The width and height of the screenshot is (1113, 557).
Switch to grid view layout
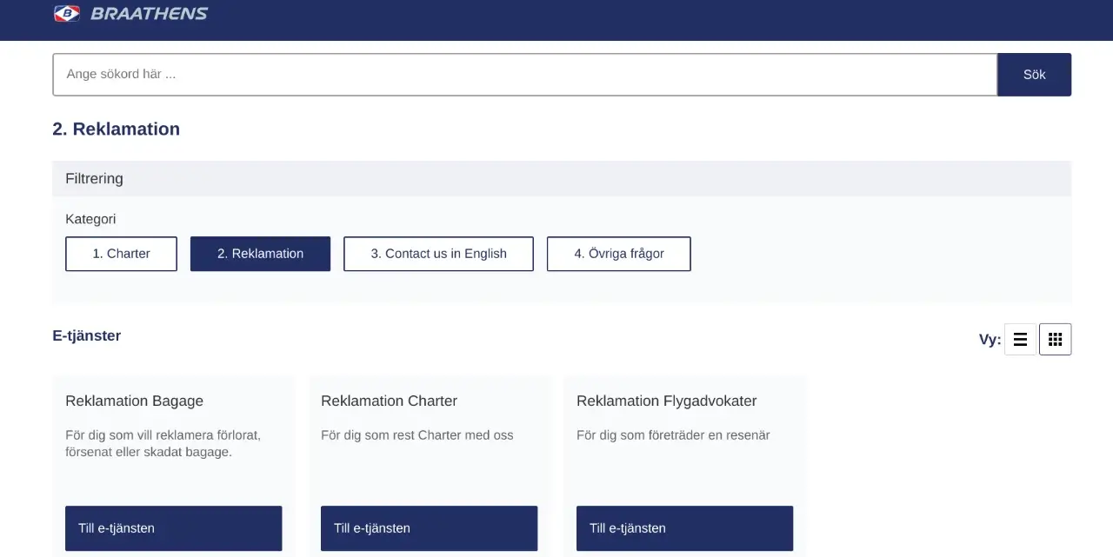1055,340
